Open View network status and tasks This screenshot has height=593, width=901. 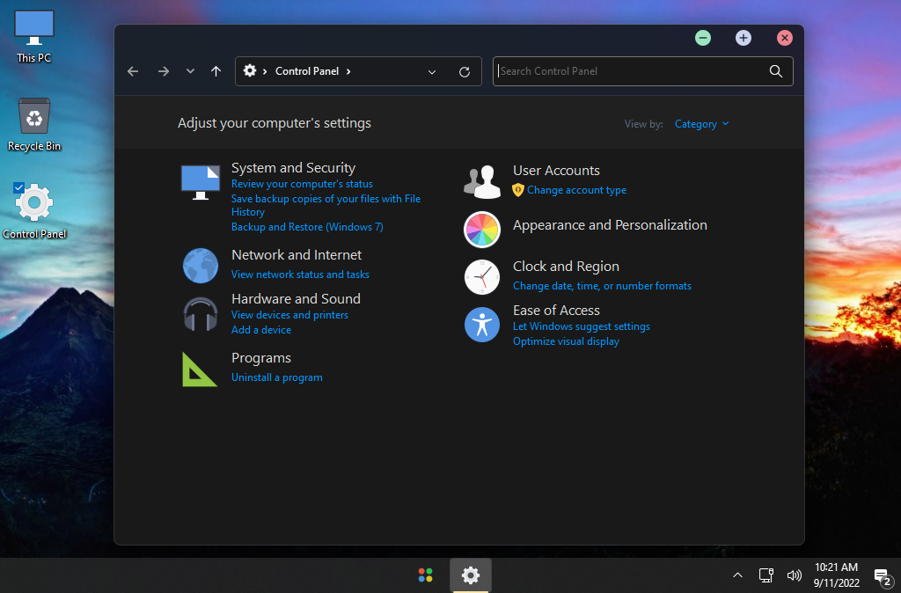[x=300, y=275]
